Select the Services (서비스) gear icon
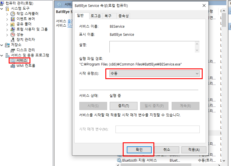This screenshot has width=231, height=166. point(13,61)
